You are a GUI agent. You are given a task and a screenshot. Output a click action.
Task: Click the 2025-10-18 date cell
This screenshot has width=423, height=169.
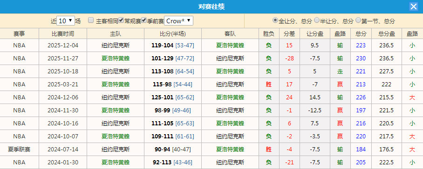(x=63, y=71)
